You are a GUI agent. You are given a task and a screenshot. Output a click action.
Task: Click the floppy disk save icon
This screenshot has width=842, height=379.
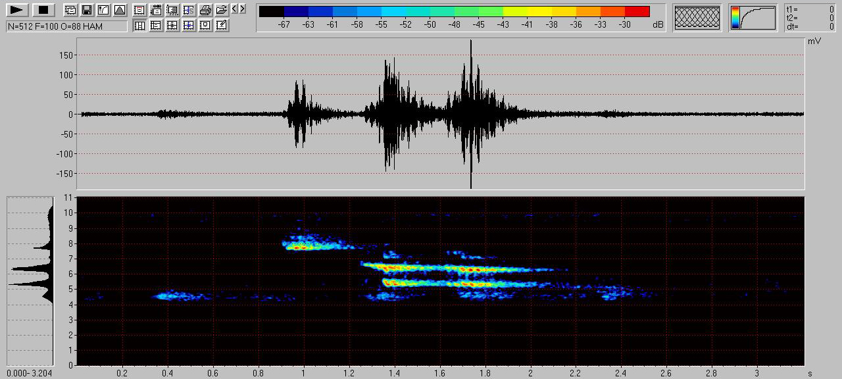(86, 10)
